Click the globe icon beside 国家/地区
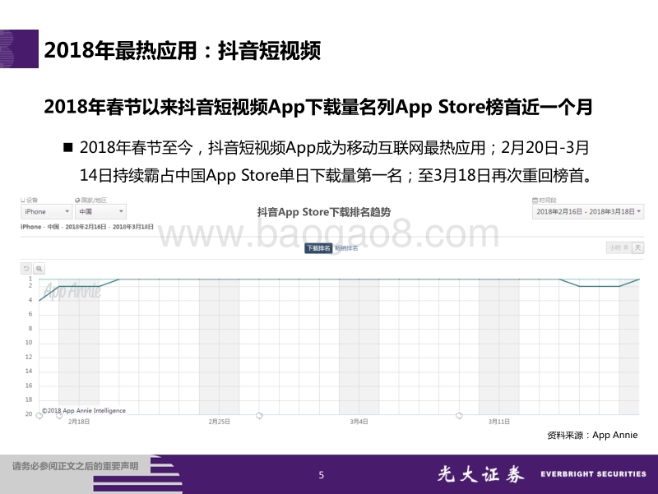The width and height of the screenshot is (658, 494). (77, 200)
